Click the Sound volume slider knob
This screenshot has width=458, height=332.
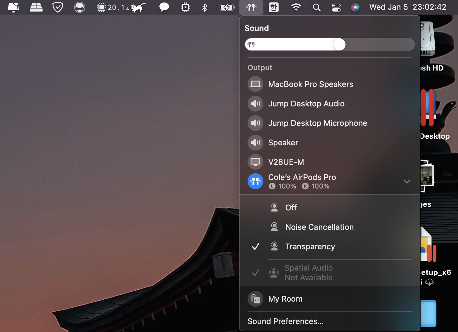point(339,44)
